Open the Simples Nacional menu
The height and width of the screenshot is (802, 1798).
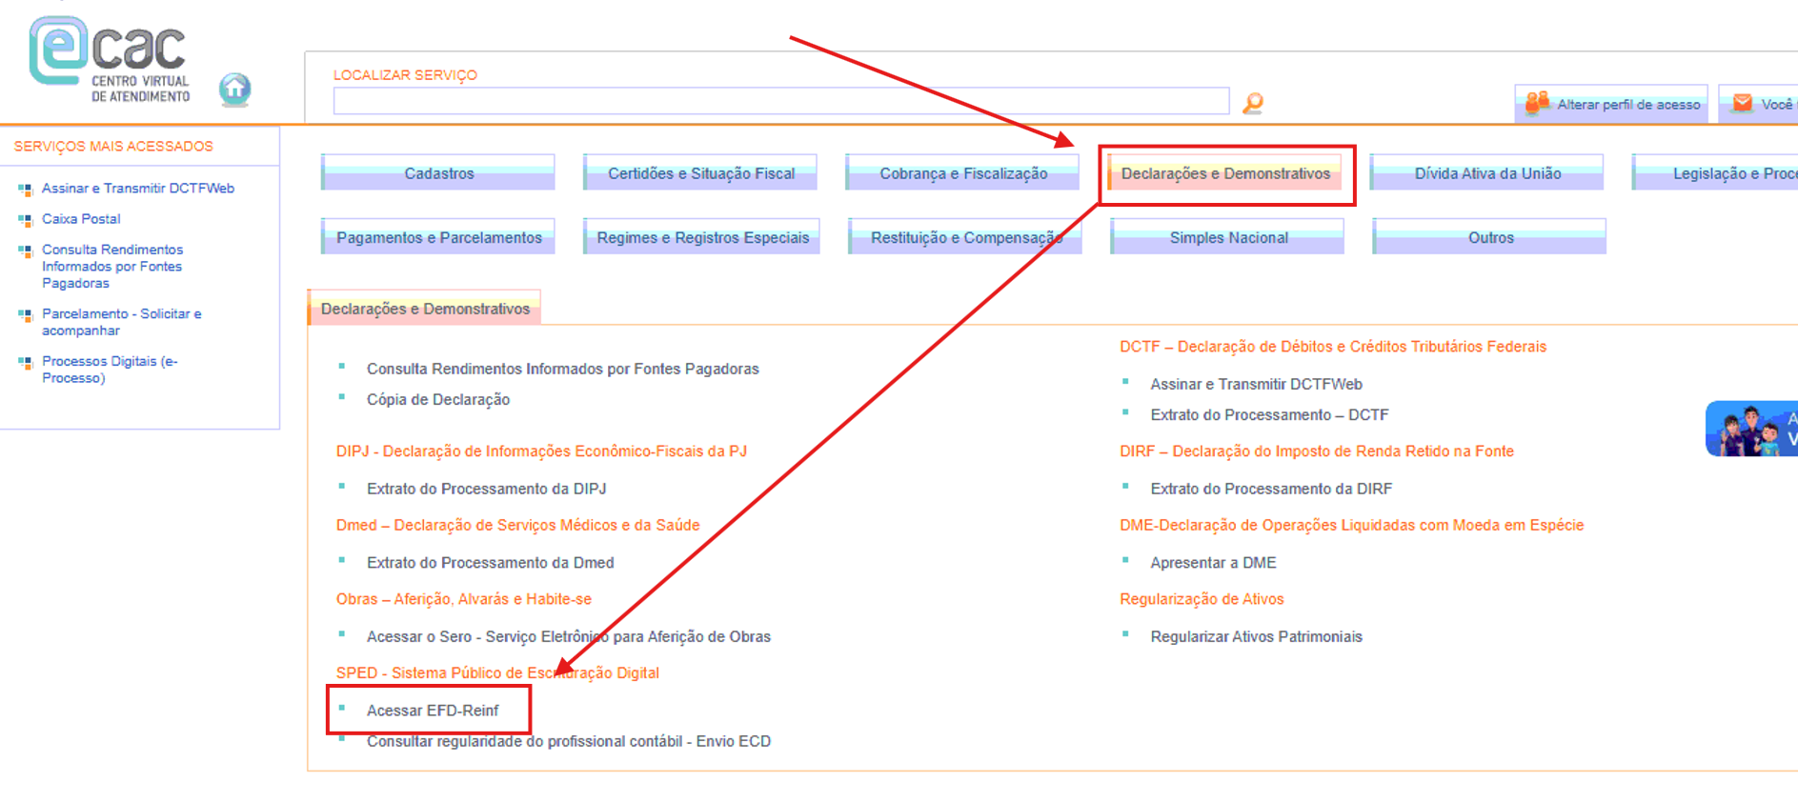pos(1227,236)
